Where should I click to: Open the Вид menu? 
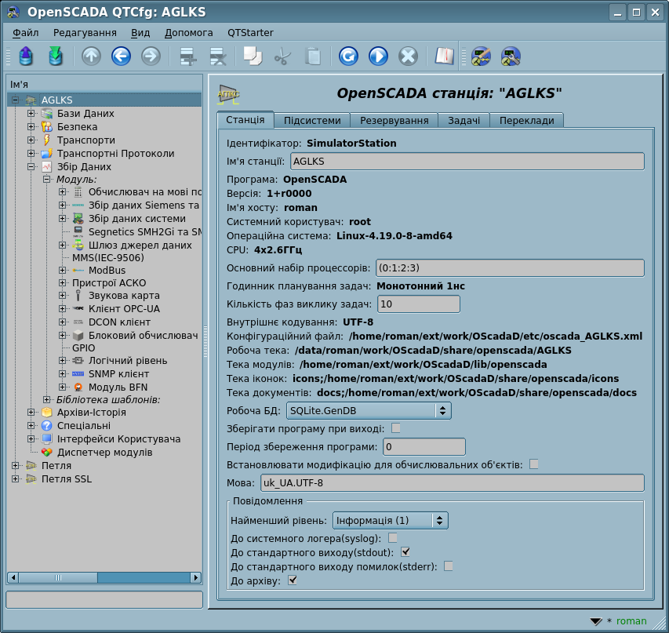click(x=140, y=33)
